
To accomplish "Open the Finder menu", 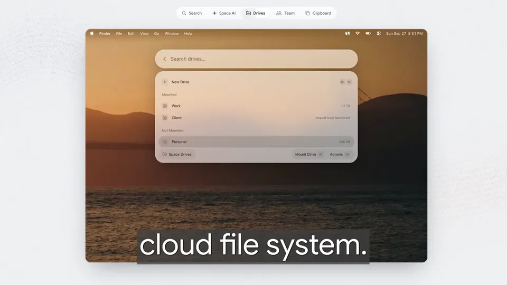I will [105, 34].
